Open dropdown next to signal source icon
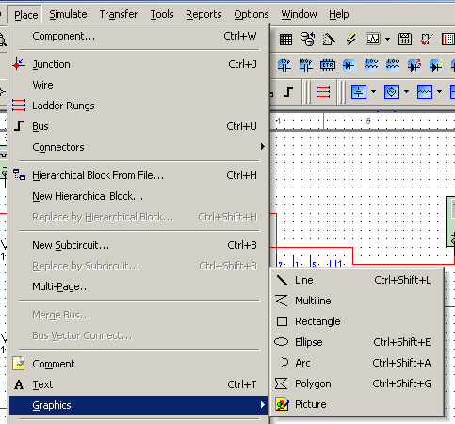This screenshot has width=455, height=424. pos(406,92)
